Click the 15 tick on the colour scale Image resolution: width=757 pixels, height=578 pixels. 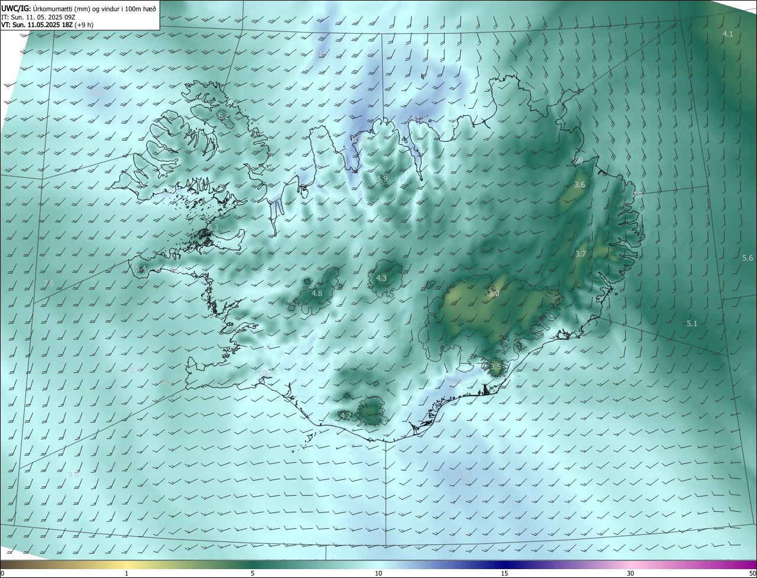coord(504,574)
